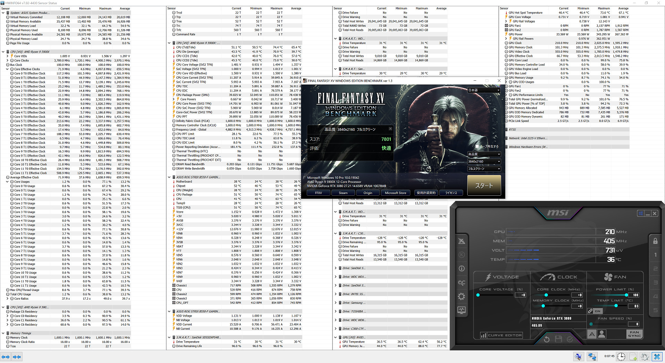The height and width of the screenshot is (363, 665).
Task: Click the Kombustor K icon in Afterburner
Action: (461, 255)
